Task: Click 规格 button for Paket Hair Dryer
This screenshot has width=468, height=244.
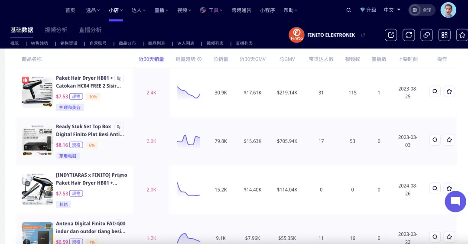Action: click(x=76, y=97)
